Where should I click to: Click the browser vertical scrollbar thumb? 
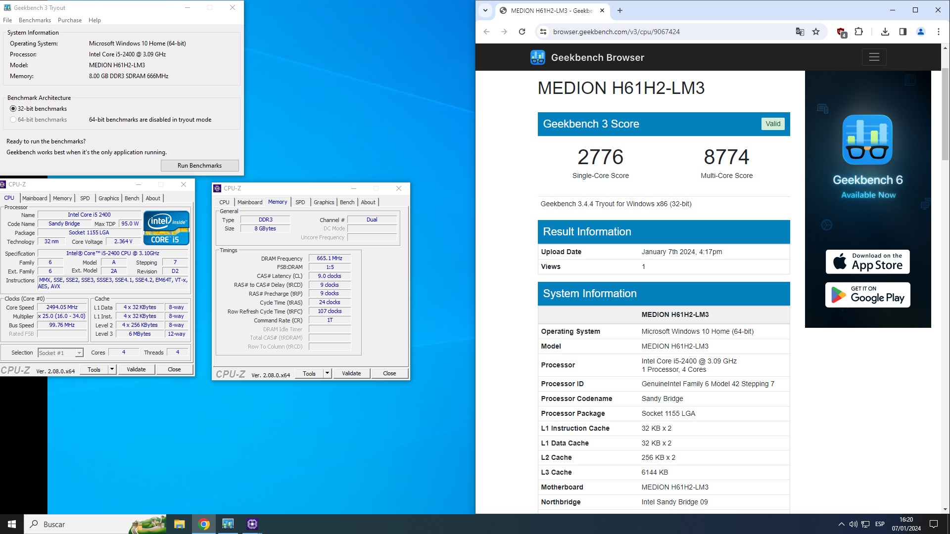point(945,114)
